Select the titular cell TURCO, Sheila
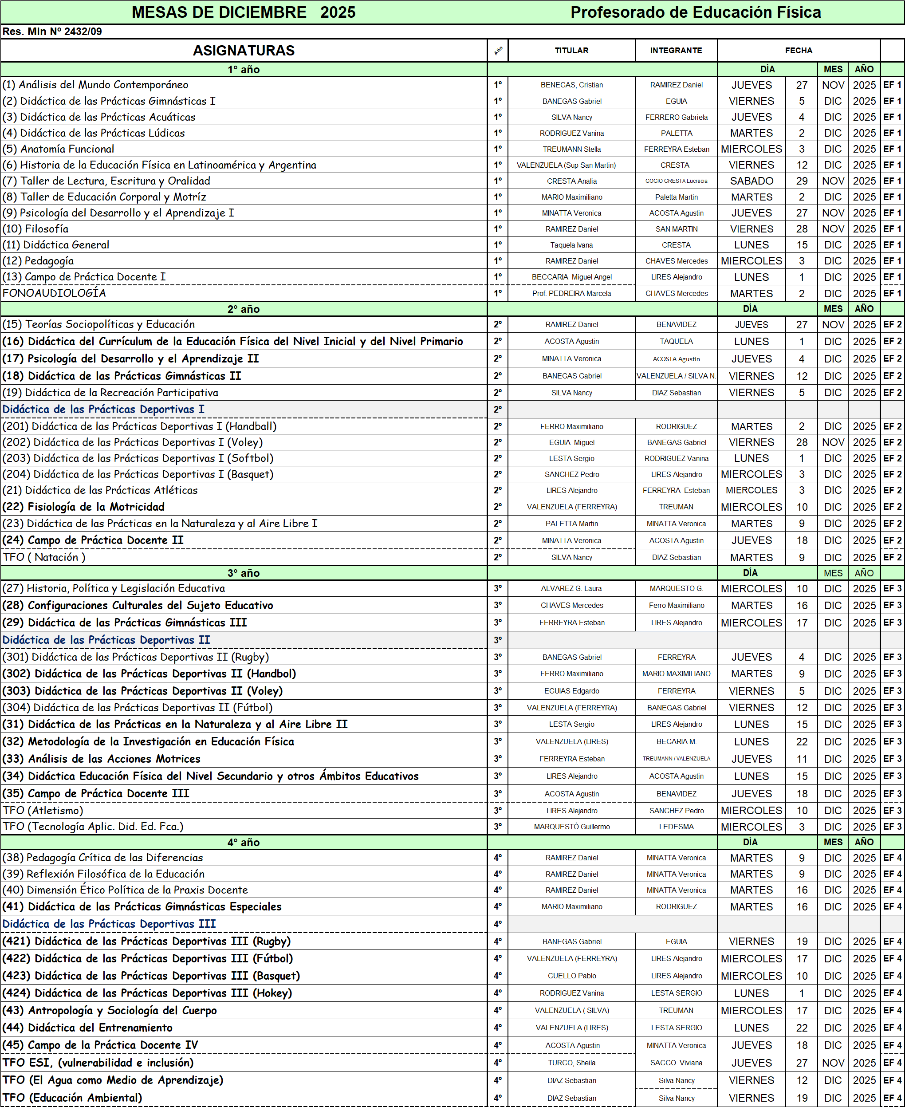This screenshot has width=905, height=1107. click(x=571, y=1063)
